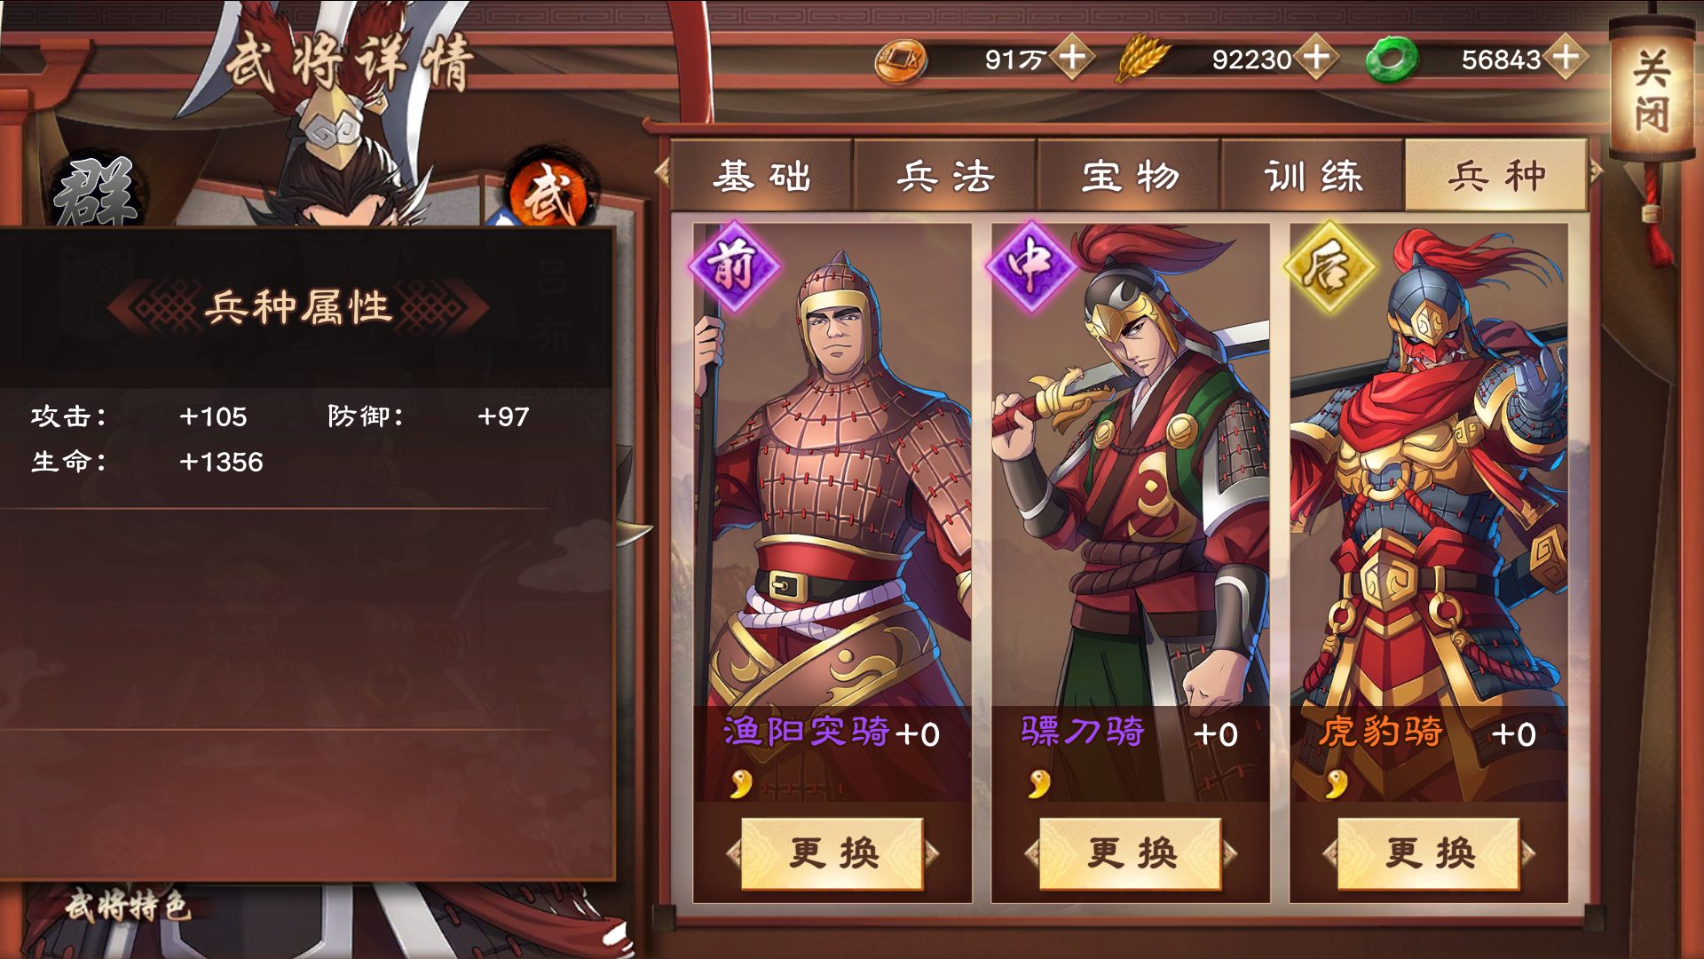Switch to the 基础 tab
Screen dimensions: 1704x959
click(x=761, y=176)
